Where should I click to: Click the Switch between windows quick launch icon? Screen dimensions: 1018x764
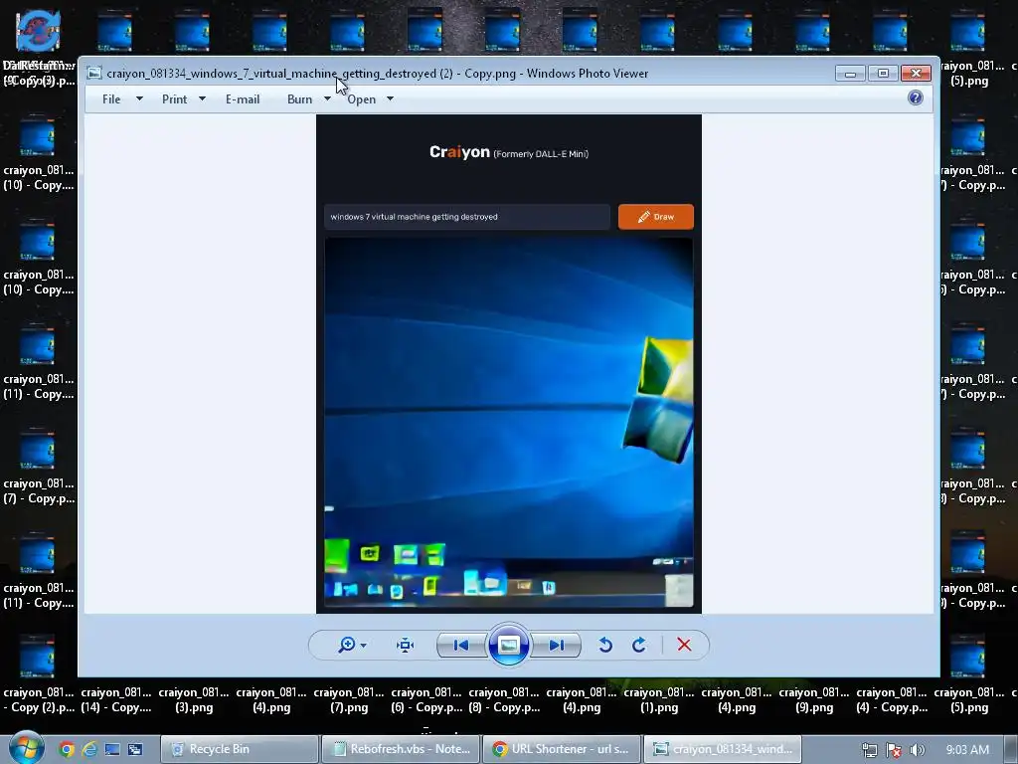pyautogui.click(x=135, y=750)
